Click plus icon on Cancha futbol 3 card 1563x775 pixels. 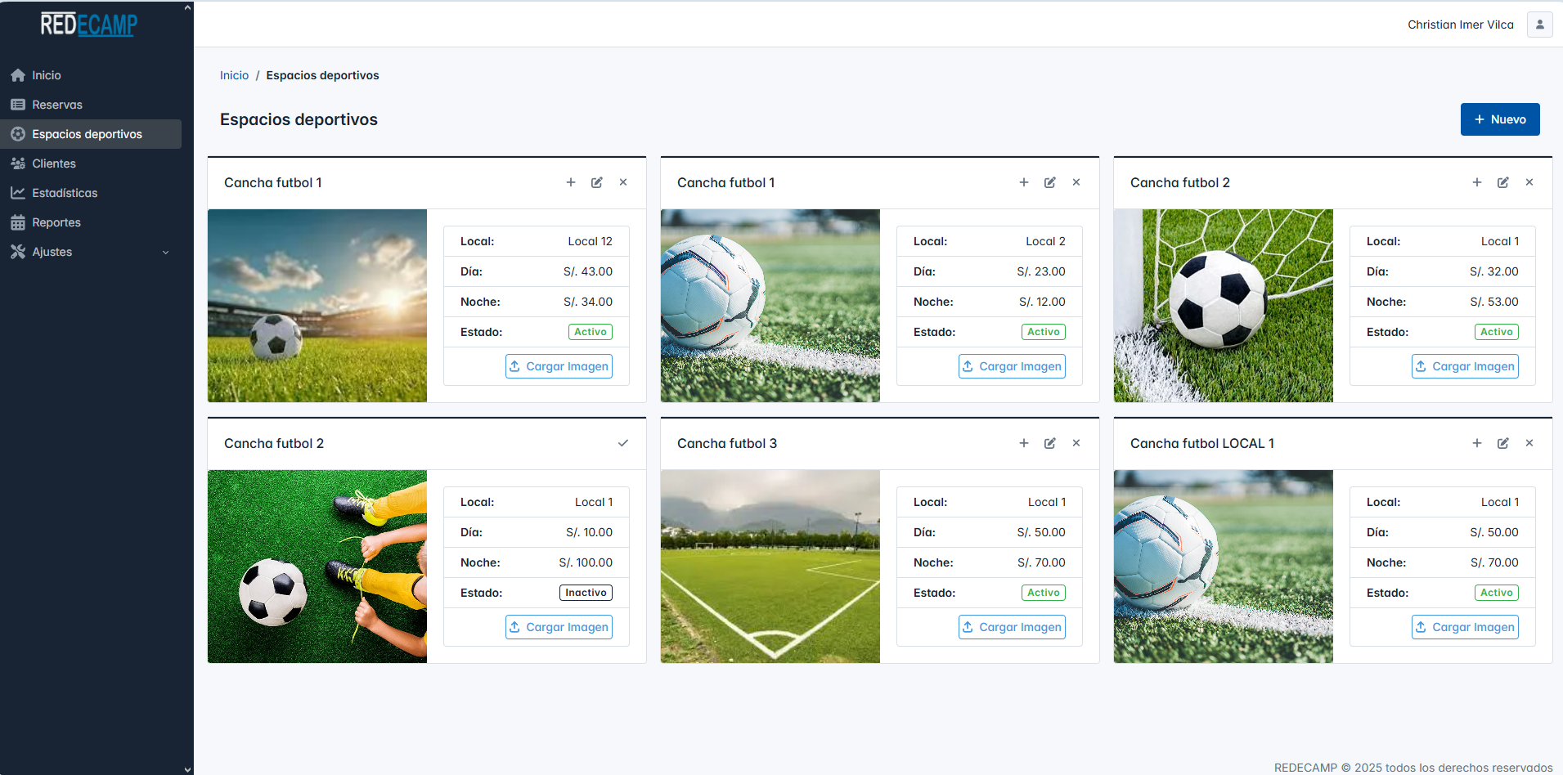[1023, 443]
